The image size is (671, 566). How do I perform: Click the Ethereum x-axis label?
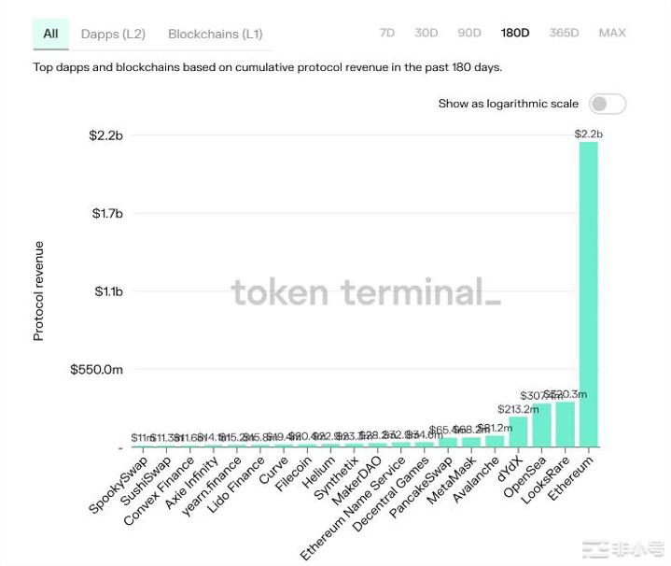571,478
